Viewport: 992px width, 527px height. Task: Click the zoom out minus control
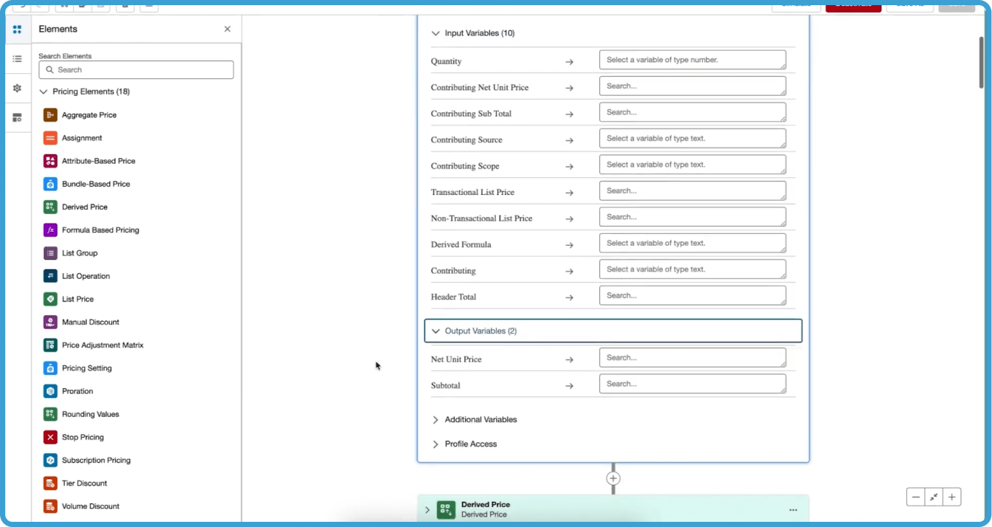(915, 496)
